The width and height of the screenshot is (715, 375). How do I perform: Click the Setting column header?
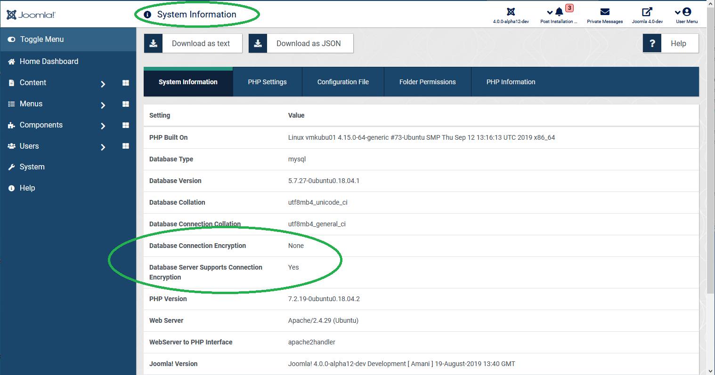(160, 115)
